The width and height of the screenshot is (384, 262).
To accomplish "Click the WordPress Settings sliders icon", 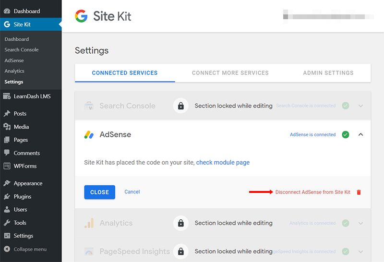I will pos(7,236).
